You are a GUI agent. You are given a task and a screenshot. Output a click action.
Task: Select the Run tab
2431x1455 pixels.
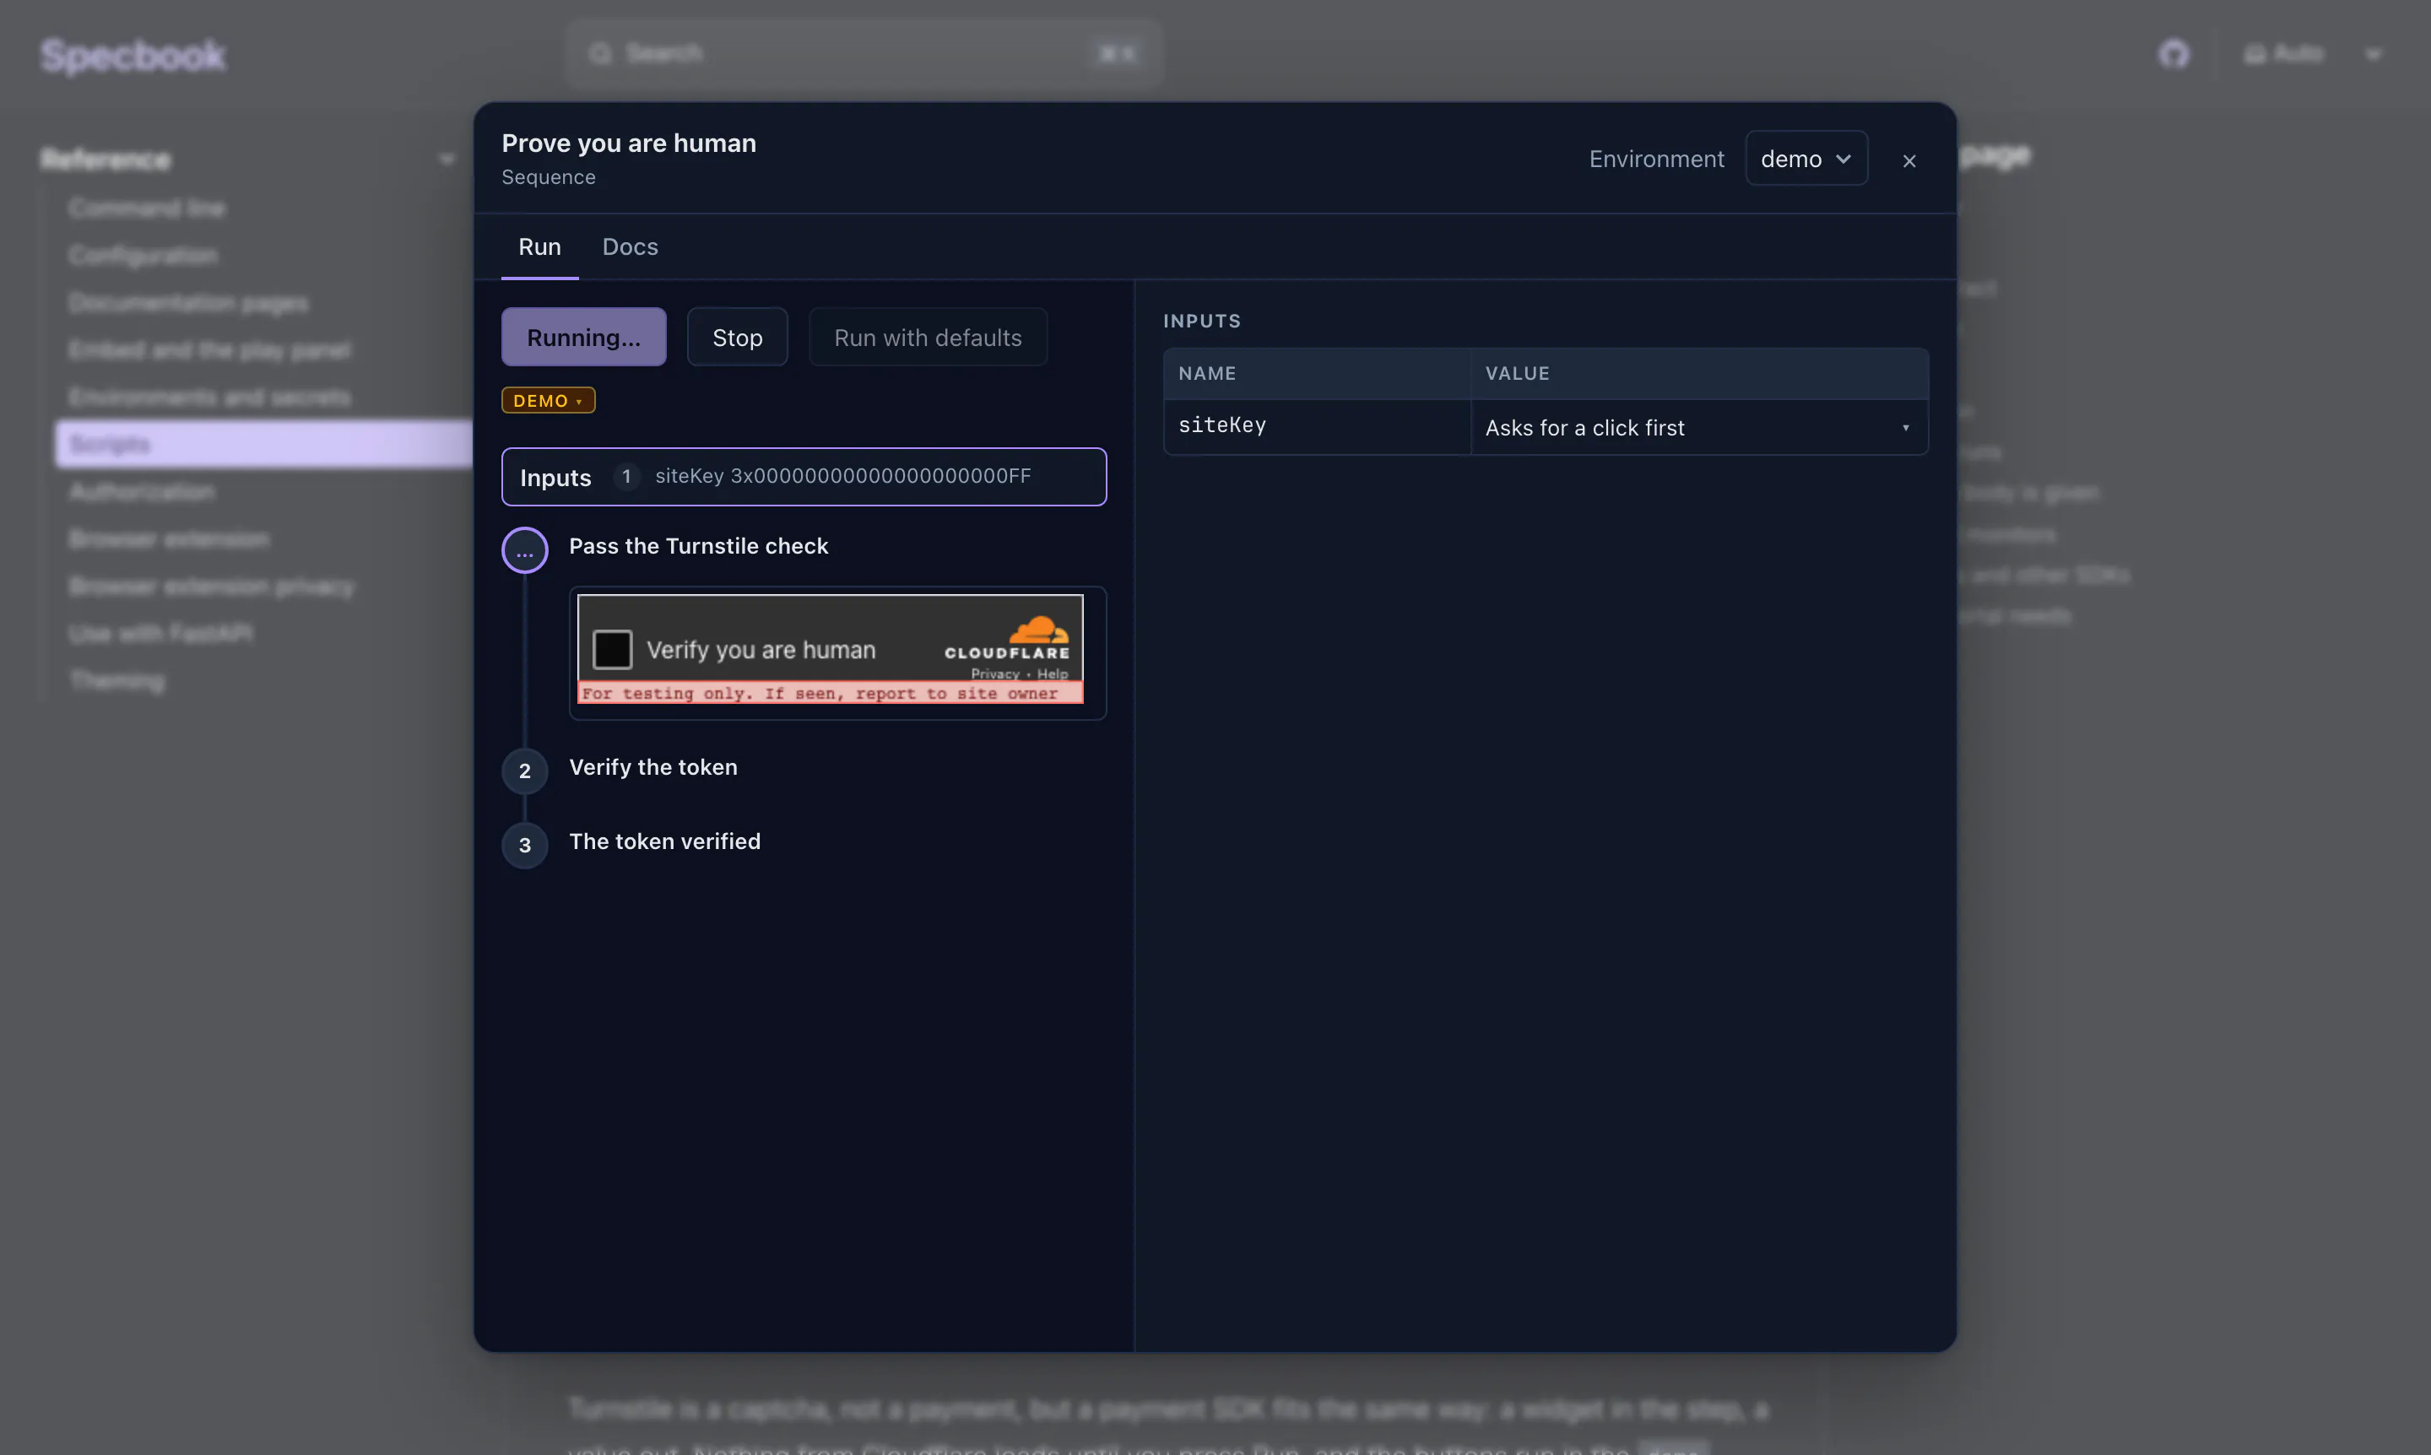point(539,247)
